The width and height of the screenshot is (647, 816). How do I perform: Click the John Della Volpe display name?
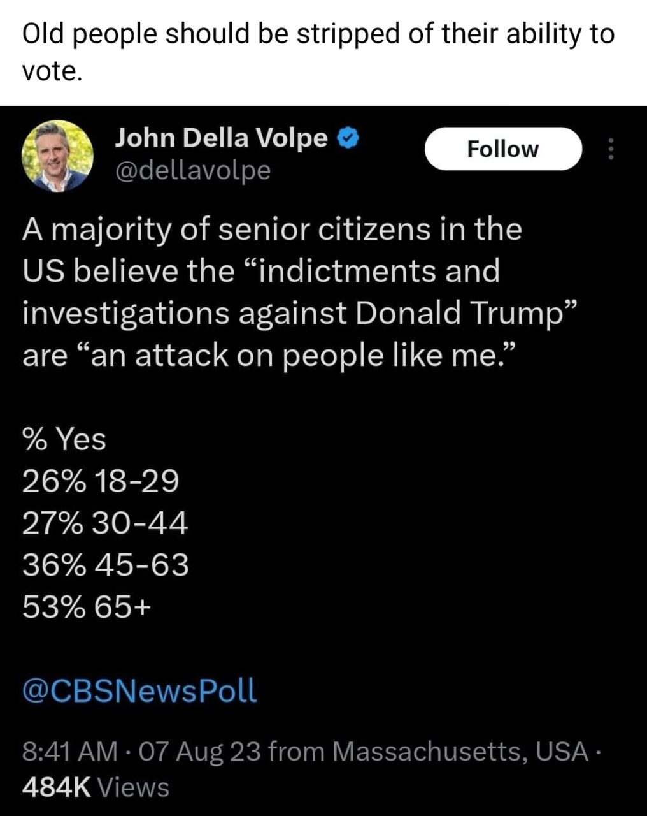pyautogui.click(x=222, y=137)
